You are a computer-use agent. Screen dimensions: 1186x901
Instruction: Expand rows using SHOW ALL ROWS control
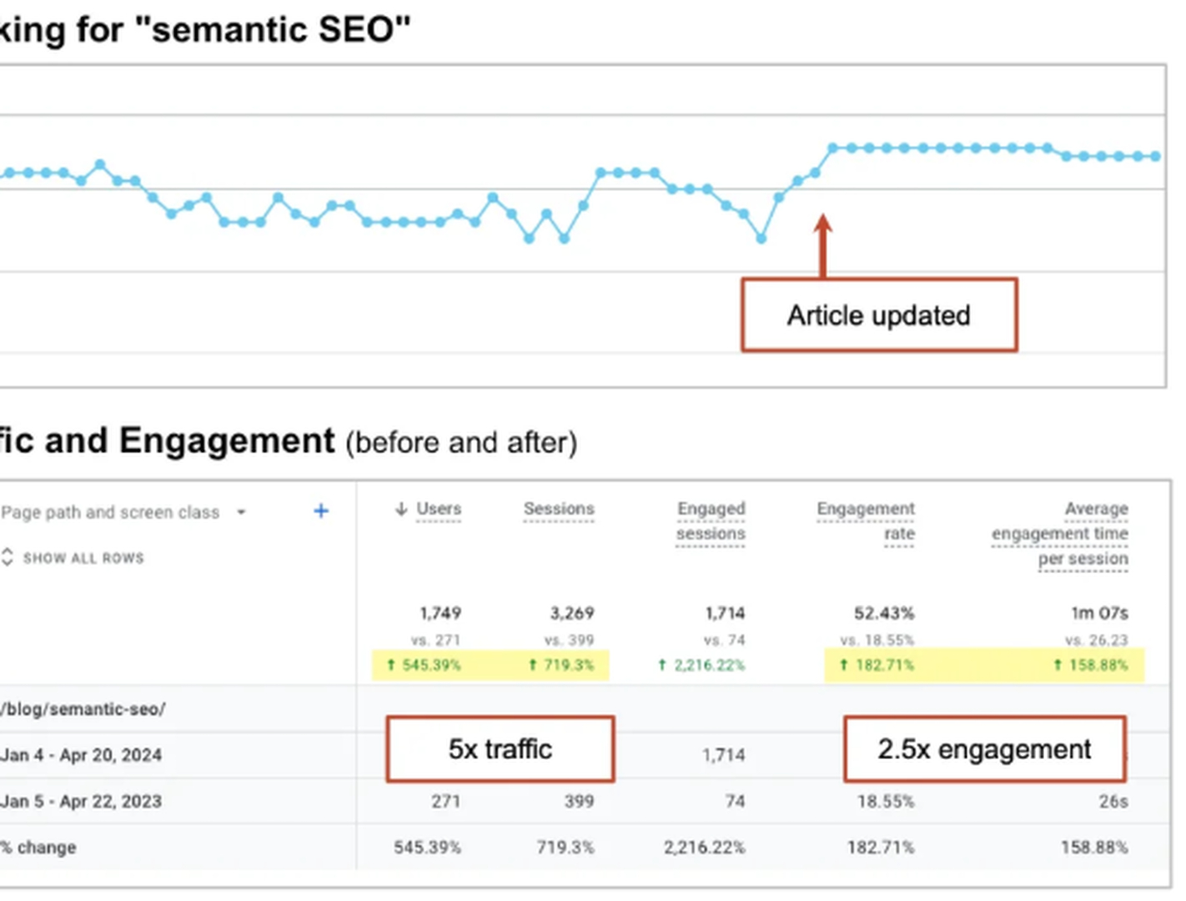[x=83, y=557]
